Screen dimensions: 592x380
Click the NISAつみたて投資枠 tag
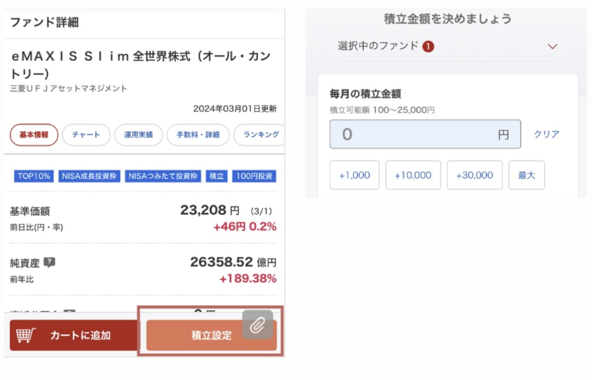[x=163, y=176]
